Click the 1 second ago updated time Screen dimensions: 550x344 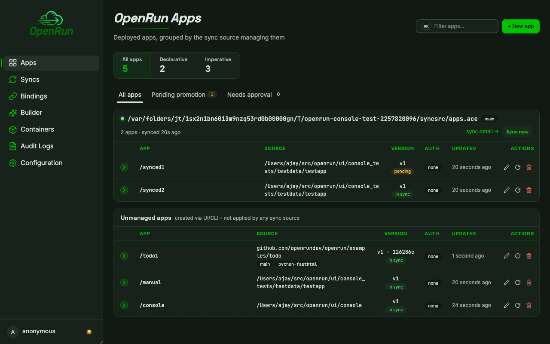468,256
